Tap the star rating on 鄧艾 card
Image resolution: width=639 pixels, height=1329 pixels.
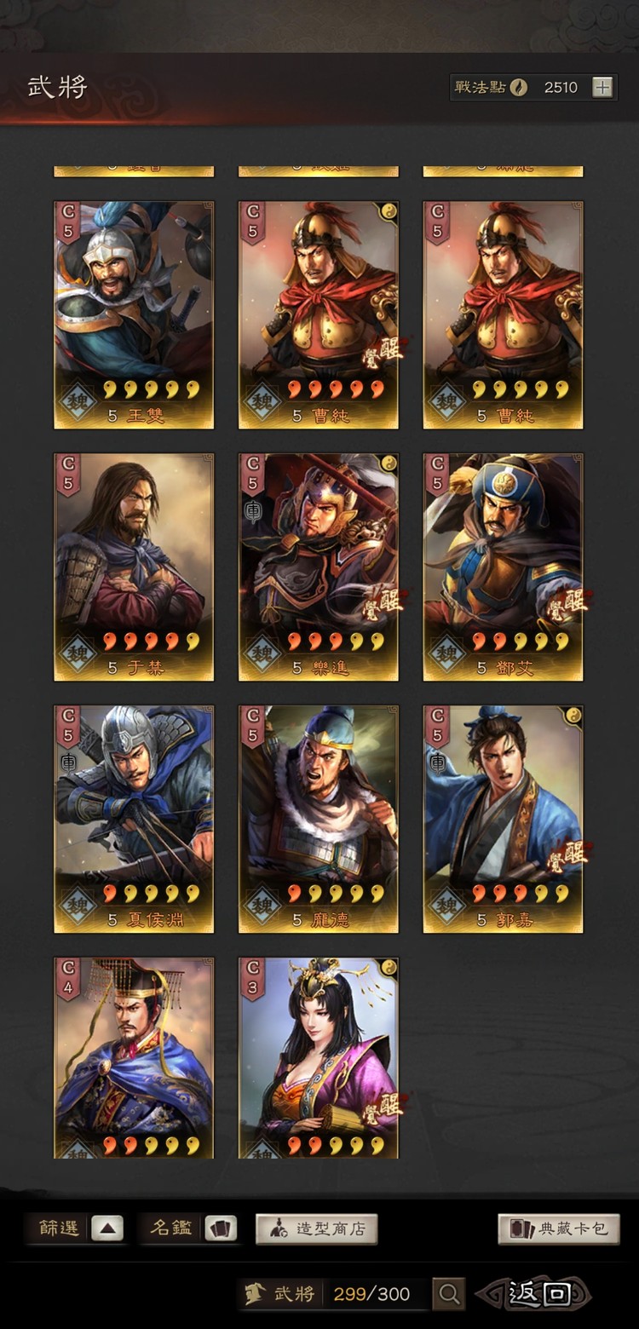(517, 641)
